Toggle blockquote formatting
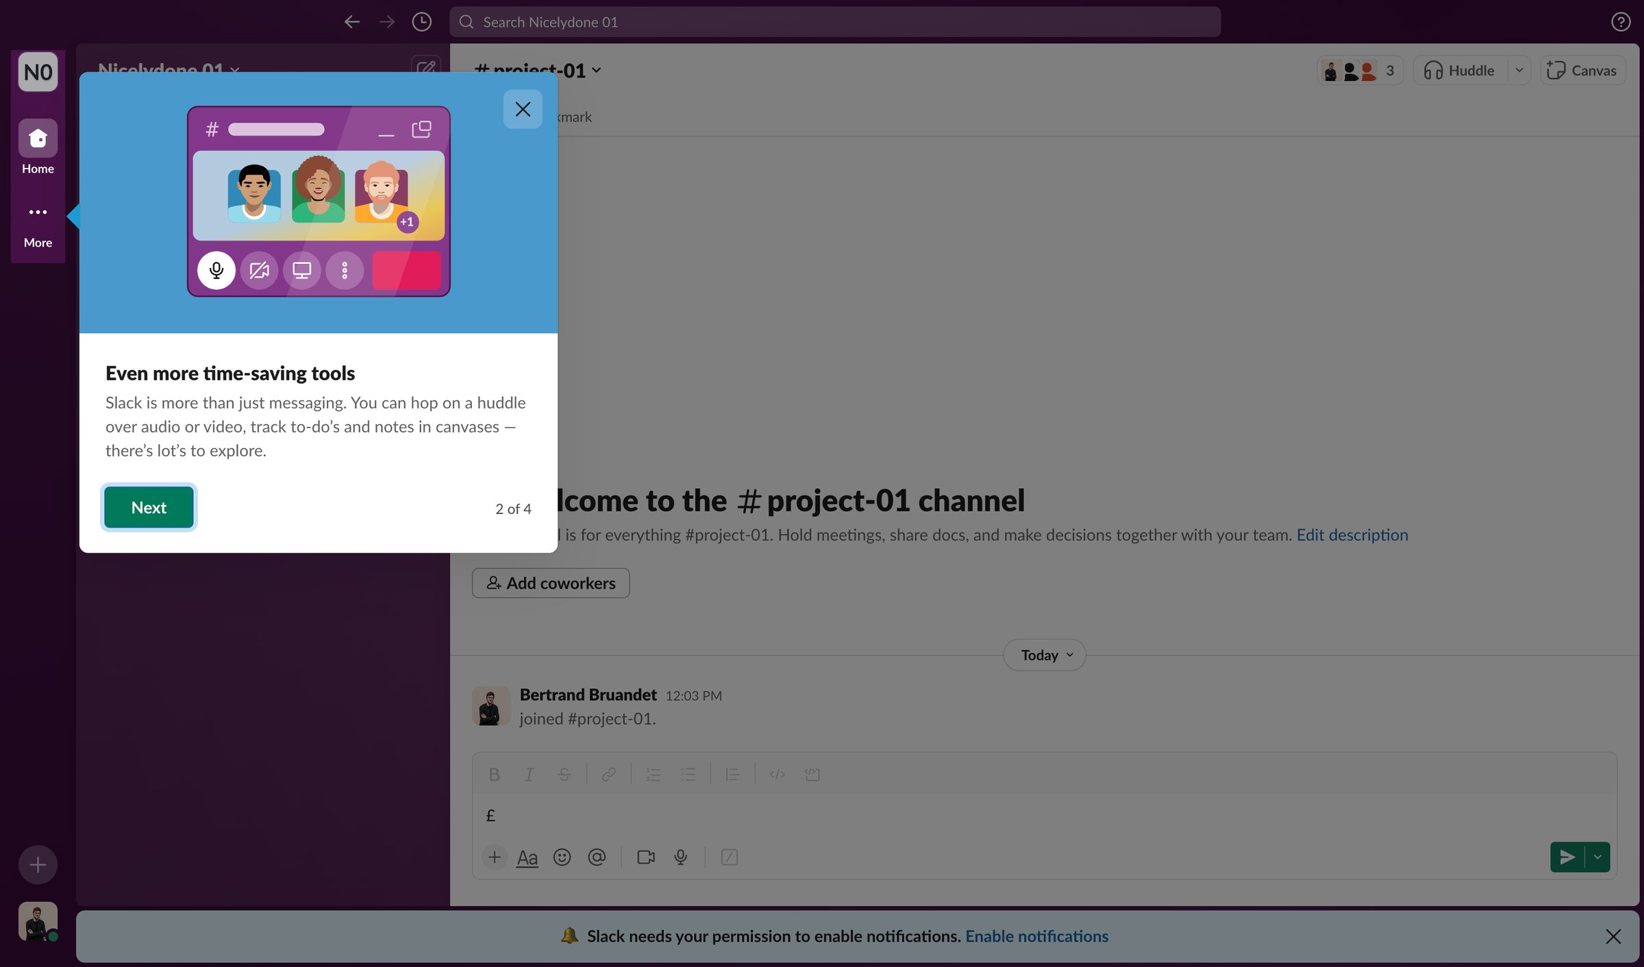Screen dimensions: 1644x967 click(732, 774)
